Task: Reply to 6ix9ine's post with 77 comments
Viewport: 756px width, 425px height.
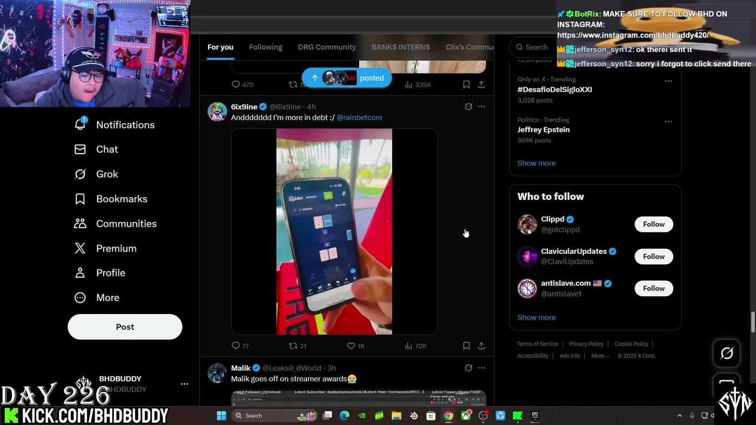Action: (240, 346)
